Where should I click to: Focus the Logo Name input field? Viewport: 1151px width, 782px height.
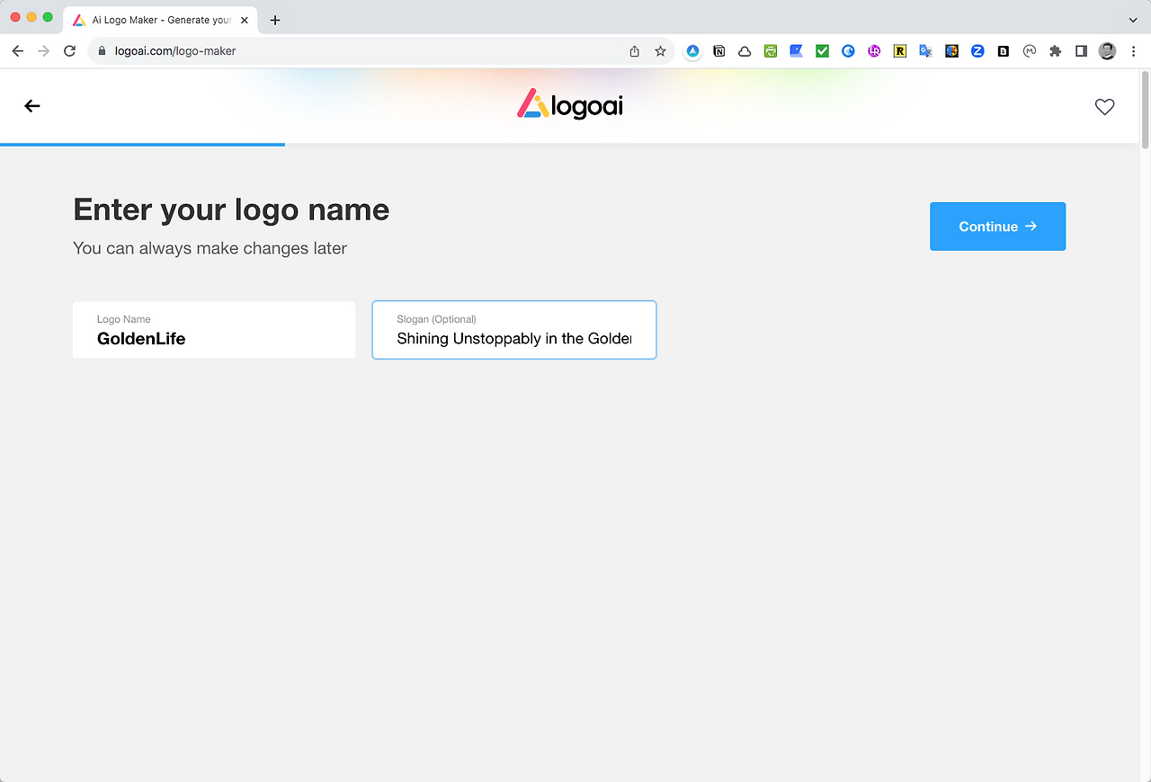click(214, 330)
